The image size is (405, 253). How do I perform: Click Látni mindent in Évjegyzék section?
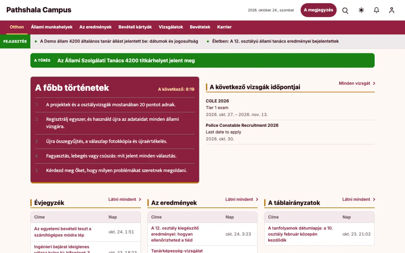(122, 199)
